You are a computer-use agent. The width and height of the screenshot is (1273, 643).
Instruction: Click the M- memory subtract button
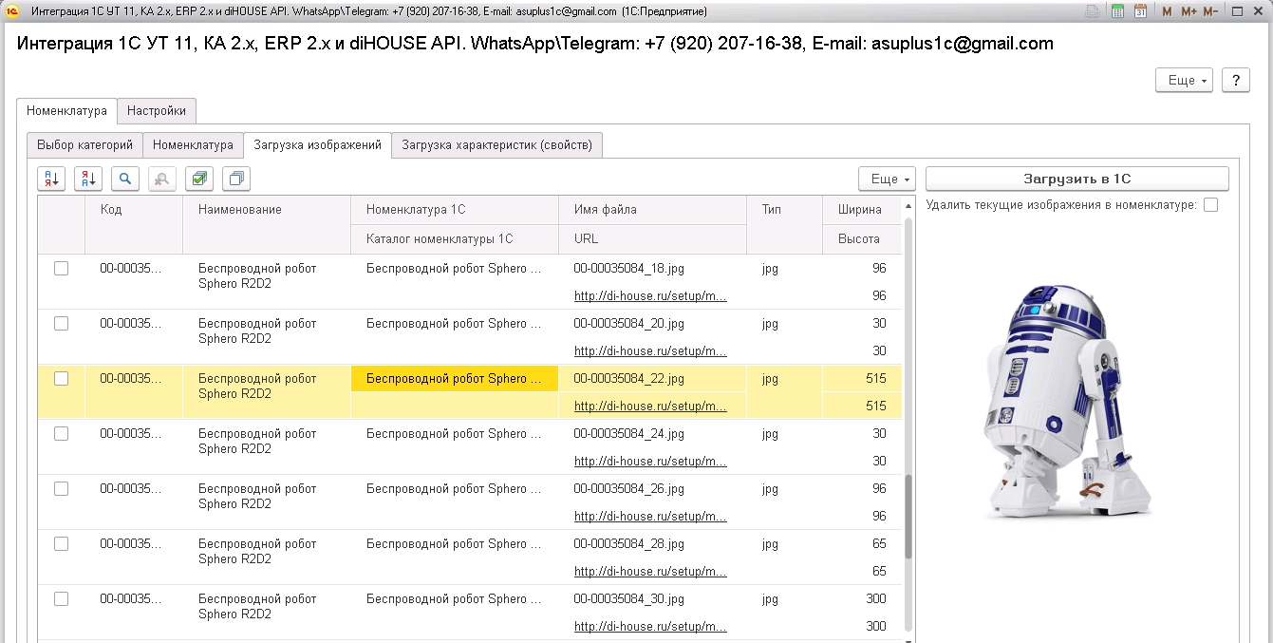pos(1210,11)
